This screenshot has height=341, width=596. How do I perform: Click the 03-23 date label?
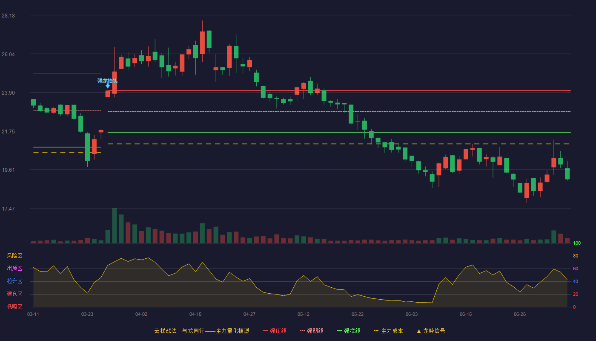click(x=87, y=314)
